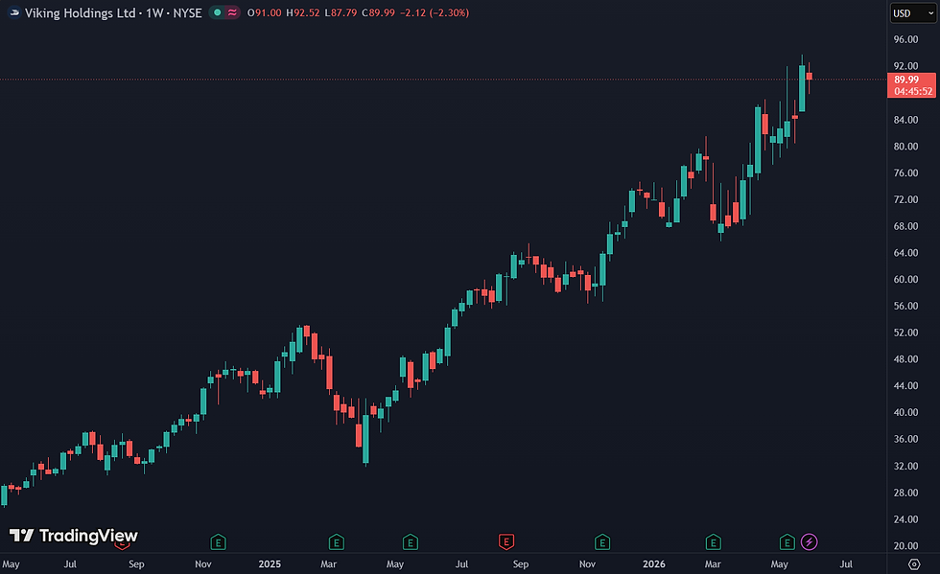Click the open value O91.00
Viewport: 940px width, 574px height.
[x=265, y=12]
